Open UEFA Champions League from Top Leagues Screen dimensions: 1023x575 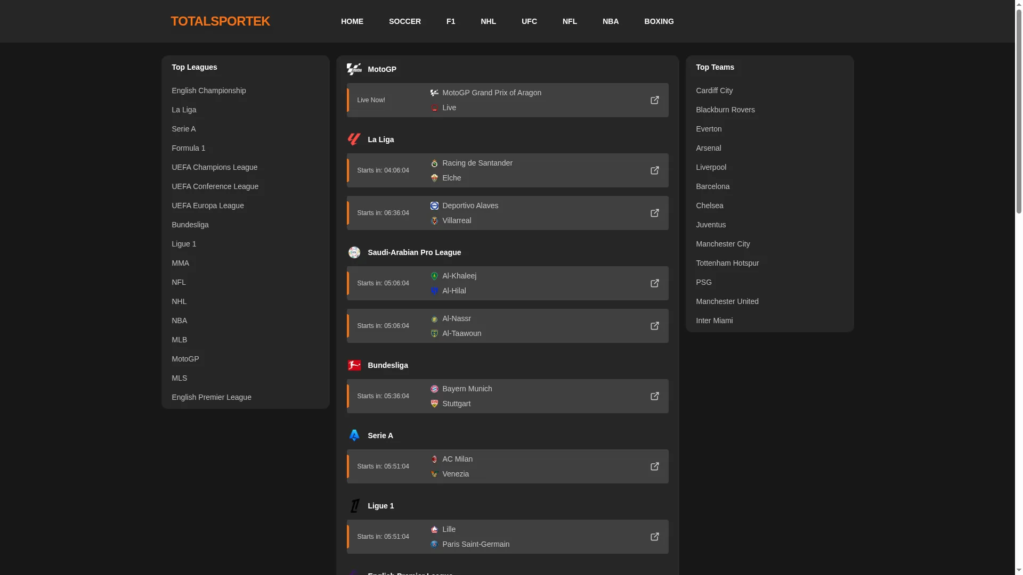coord(215,167)
